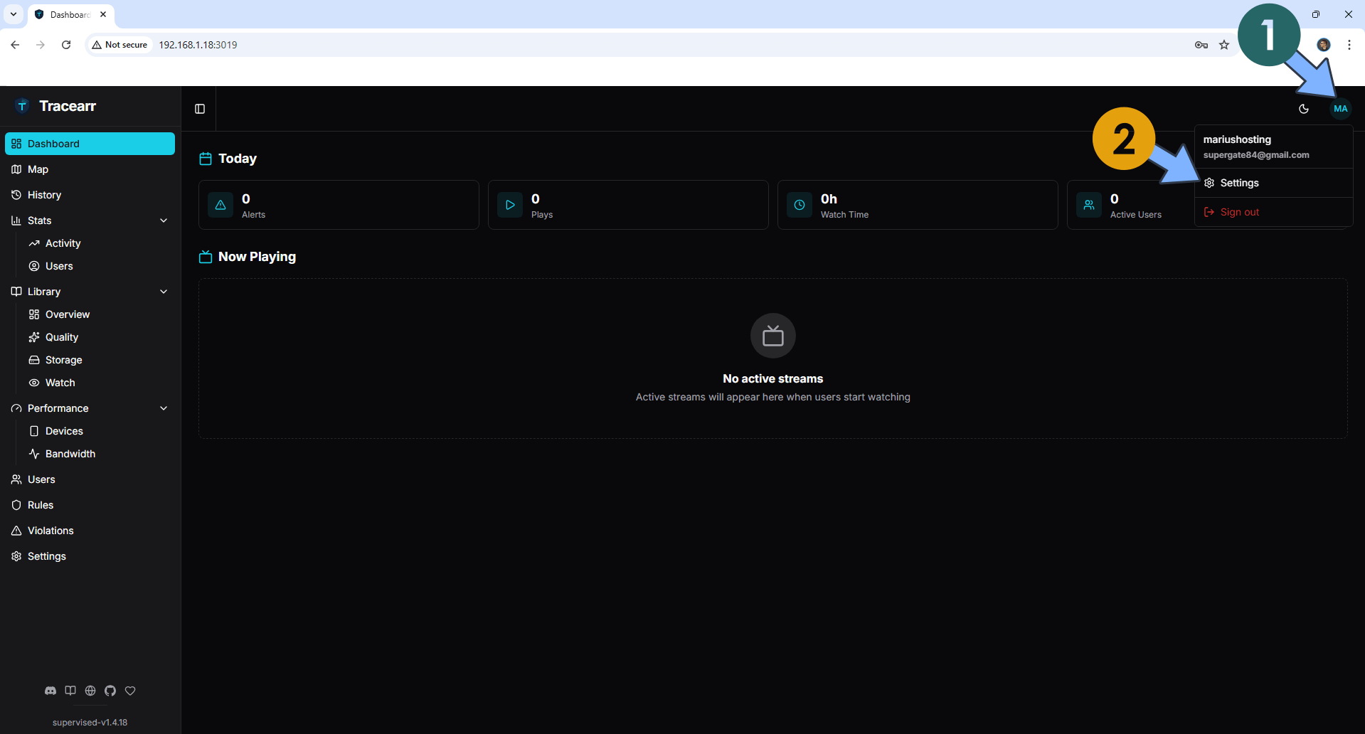Image resolution: width=1365 pixels, height=734 pixels.
Task: Open the website globe icon in footer
Action: pos(90,690)
